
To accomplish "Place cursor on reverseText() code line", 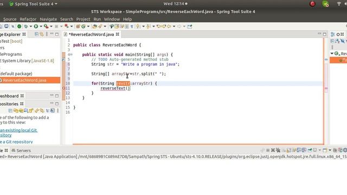I will (x=115, y=88).
